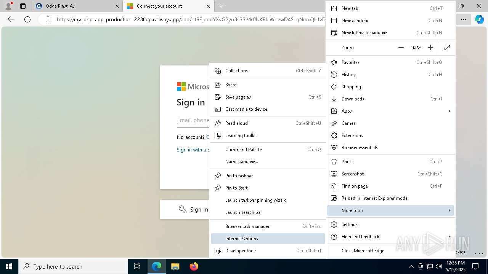Choose Pin to taskbar entry
The width and height of the screenshot is (488, 274).
pos(268,175)
